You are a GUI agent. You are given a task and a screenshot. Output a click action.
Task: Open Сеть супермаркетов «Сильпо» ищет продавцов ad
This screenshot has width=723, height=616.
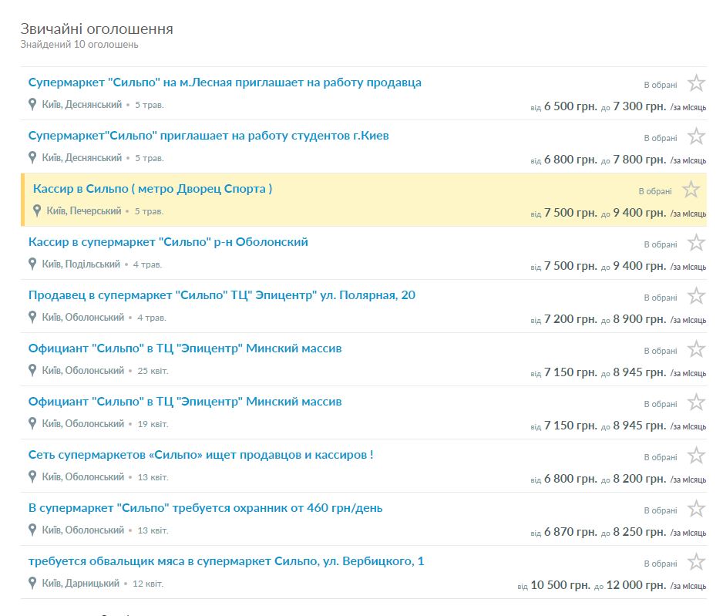coord(200,455)
